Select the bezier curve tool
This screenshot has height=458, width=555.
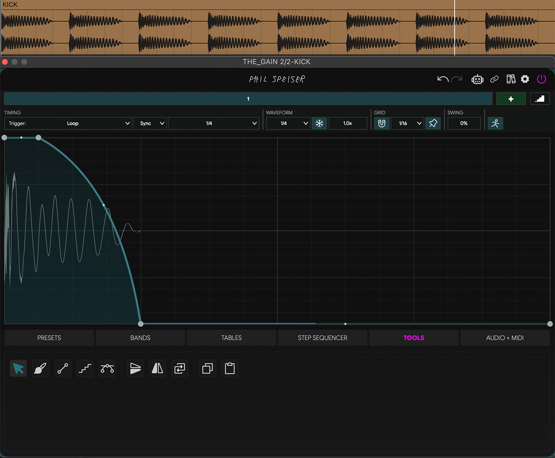pyautogui.click(x=107, y=368)
